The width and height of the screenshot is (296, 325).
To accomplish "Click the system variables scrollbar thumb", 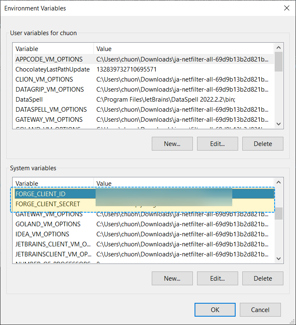I will [278, 213].
